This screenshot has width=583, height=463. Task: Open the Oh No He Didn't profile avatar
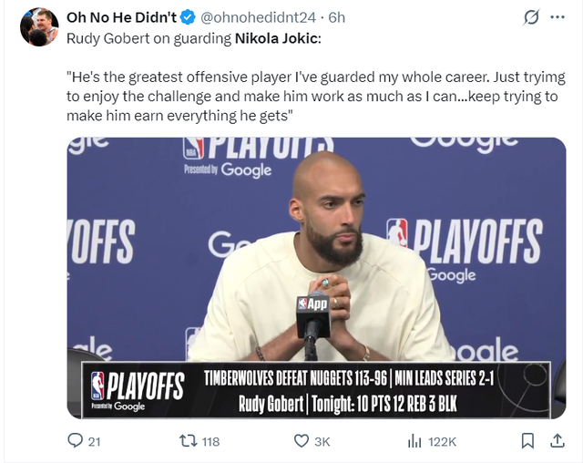[x=39, y=26]
